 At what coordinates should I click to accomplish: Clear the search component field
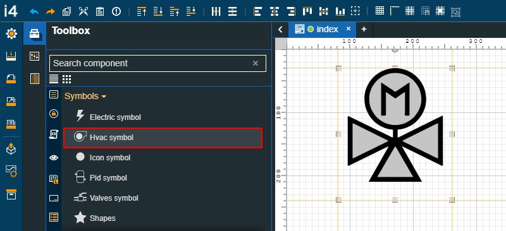[x=256, y=63]
